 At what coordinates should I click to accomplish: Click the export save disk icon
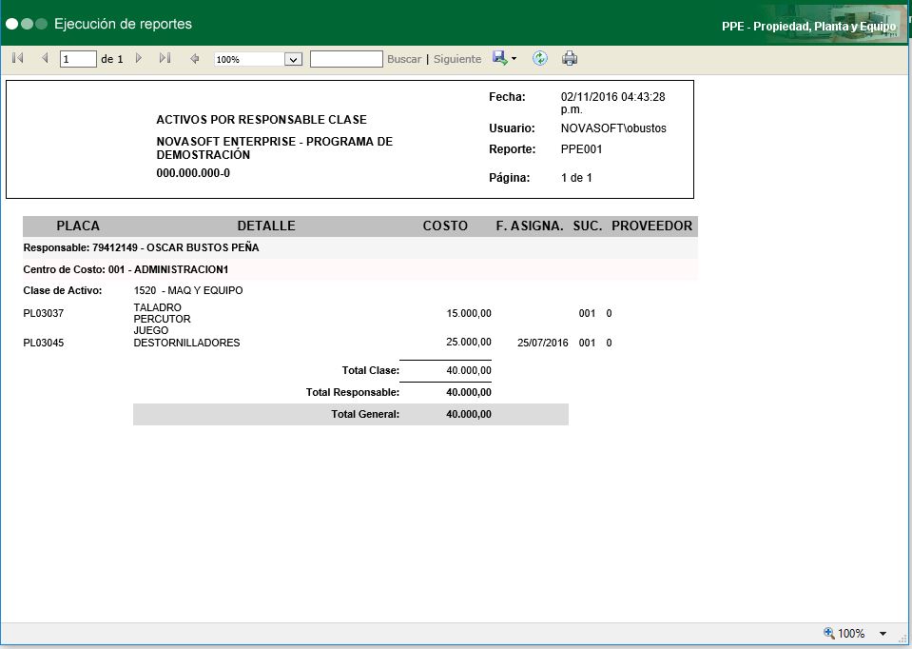pyautogui.click(x=499, y=58)
